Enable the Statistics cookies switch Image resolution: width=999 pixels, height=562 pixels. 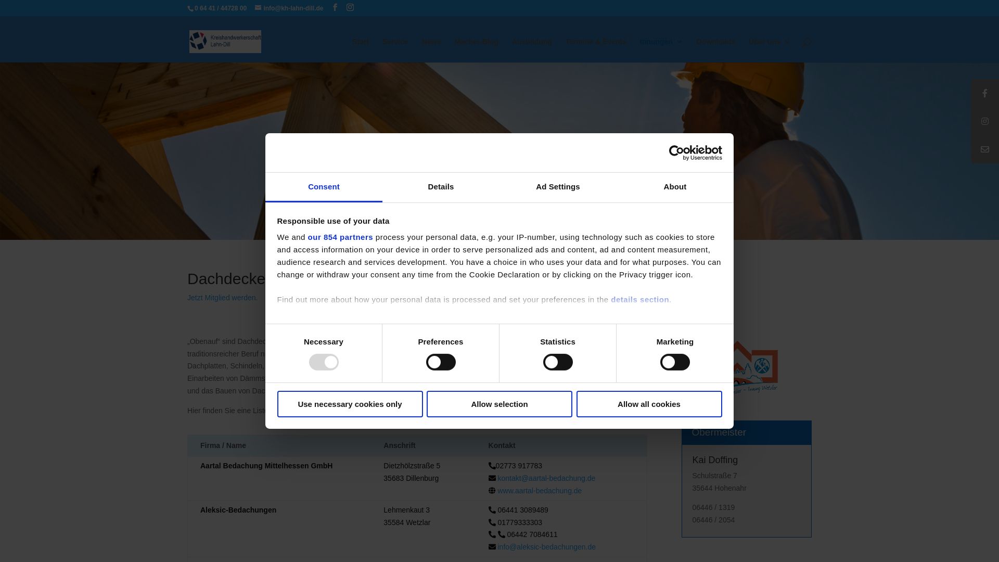pyautogui.click(x=558, y=362)
